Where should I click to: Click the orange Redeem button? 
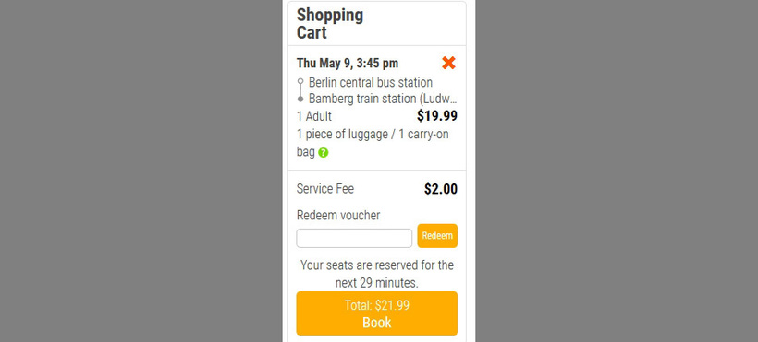coord(437,236)
